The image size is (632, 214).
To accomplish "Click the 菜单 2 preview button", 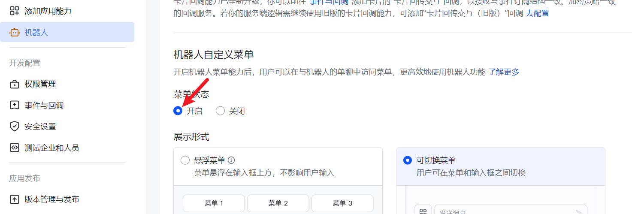I will click(x=278, y=203).
